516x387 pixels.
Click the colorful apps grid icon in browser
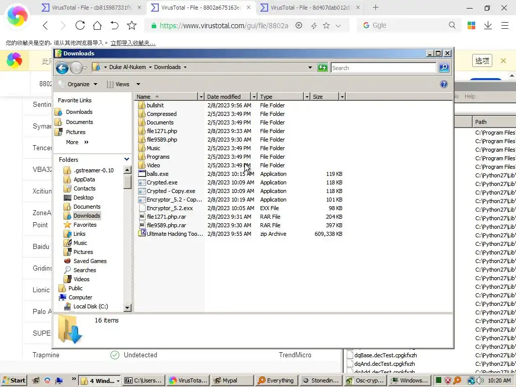tap(471, 25)
